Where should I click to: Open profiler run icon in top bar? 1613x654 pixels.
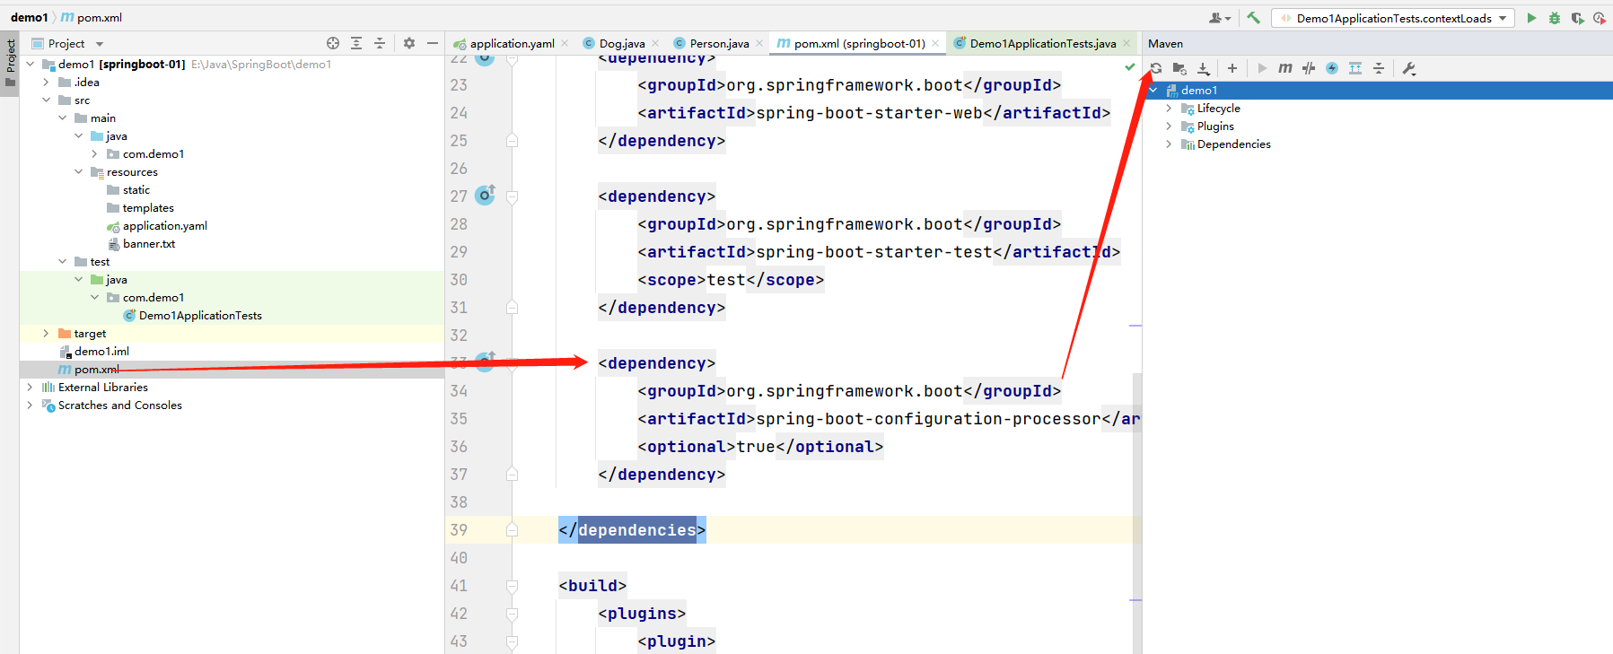tap(1600, 18)
